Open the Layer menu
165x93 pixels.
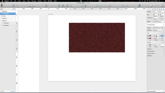pos(24,1)
